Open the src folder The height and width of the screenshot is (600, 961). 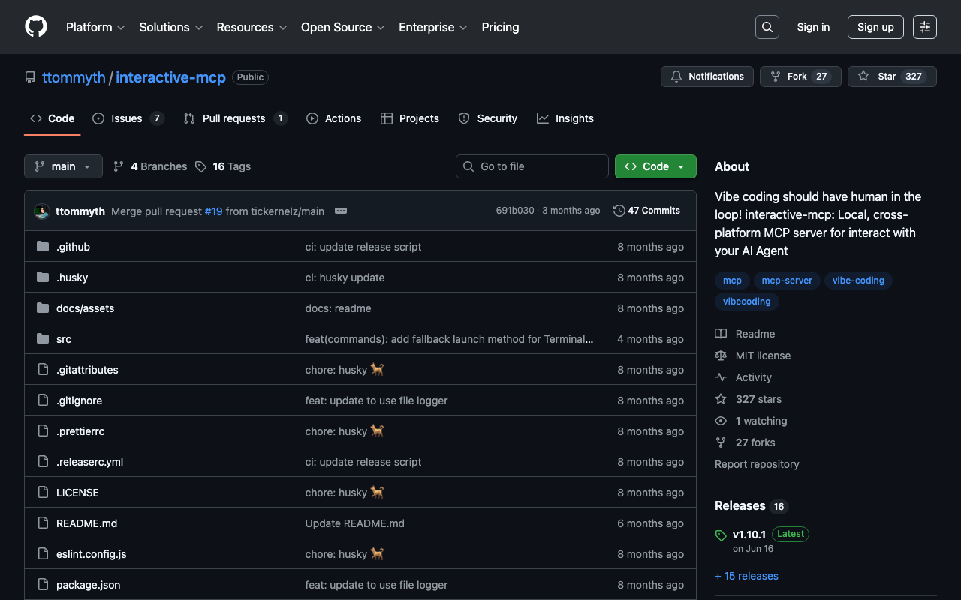64,339
